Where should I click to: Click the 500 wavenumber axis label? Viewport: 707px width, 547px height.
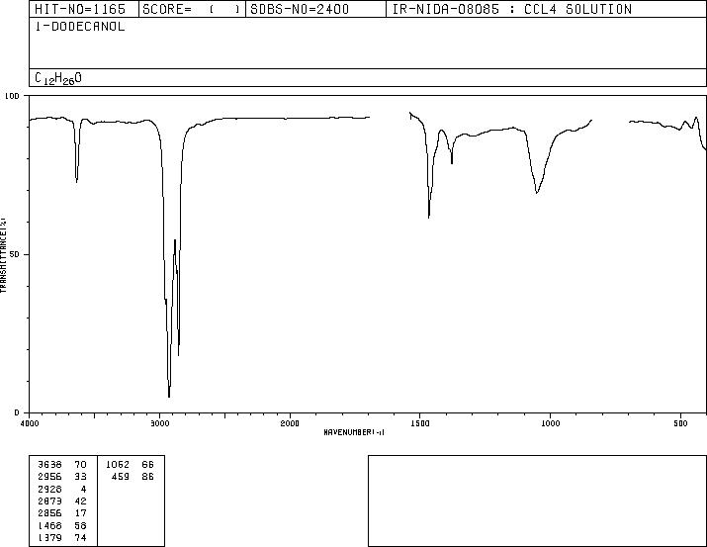click(680, 423)
